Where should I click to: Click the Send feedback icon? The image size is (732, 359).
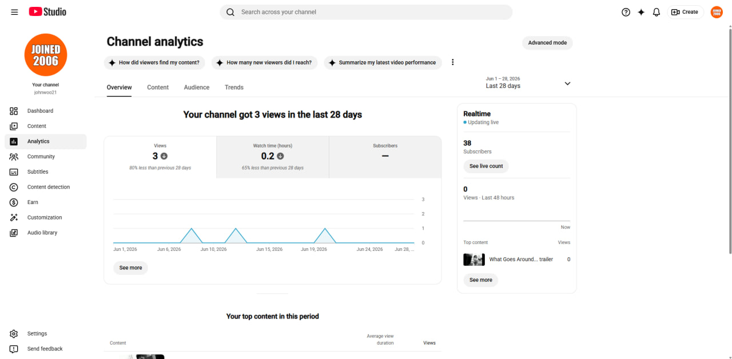(14, 349)
